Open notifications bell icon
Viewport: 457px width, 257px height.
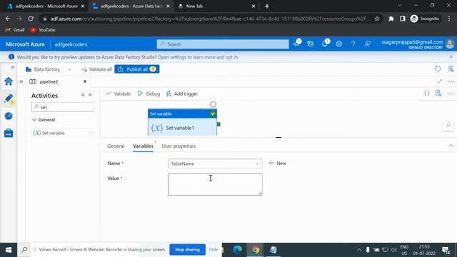[x=324, y=44]
